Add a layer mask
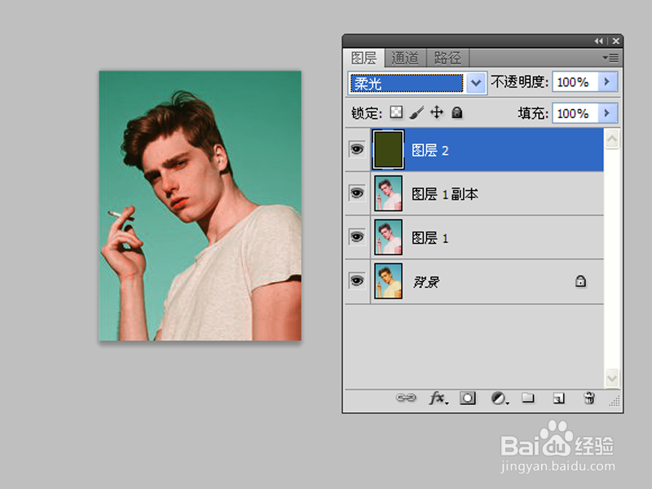 coord(467,399)
